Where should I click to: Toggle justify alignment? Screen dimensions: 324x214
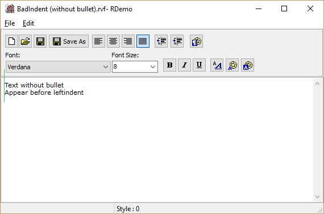click(x=143, y=41)
